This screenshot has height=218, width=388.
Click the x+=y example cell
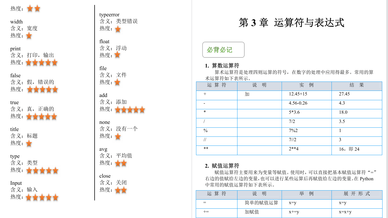pyautogui.click(x=307, y=213)
